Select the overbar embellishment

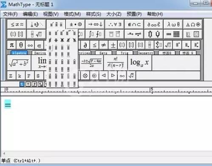coord(50,62)
